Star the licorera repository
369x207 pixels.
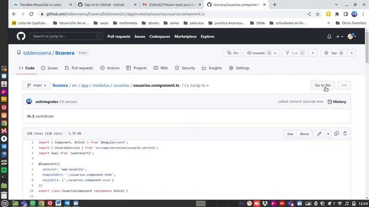pyautogui.click(x=334, y=53)
